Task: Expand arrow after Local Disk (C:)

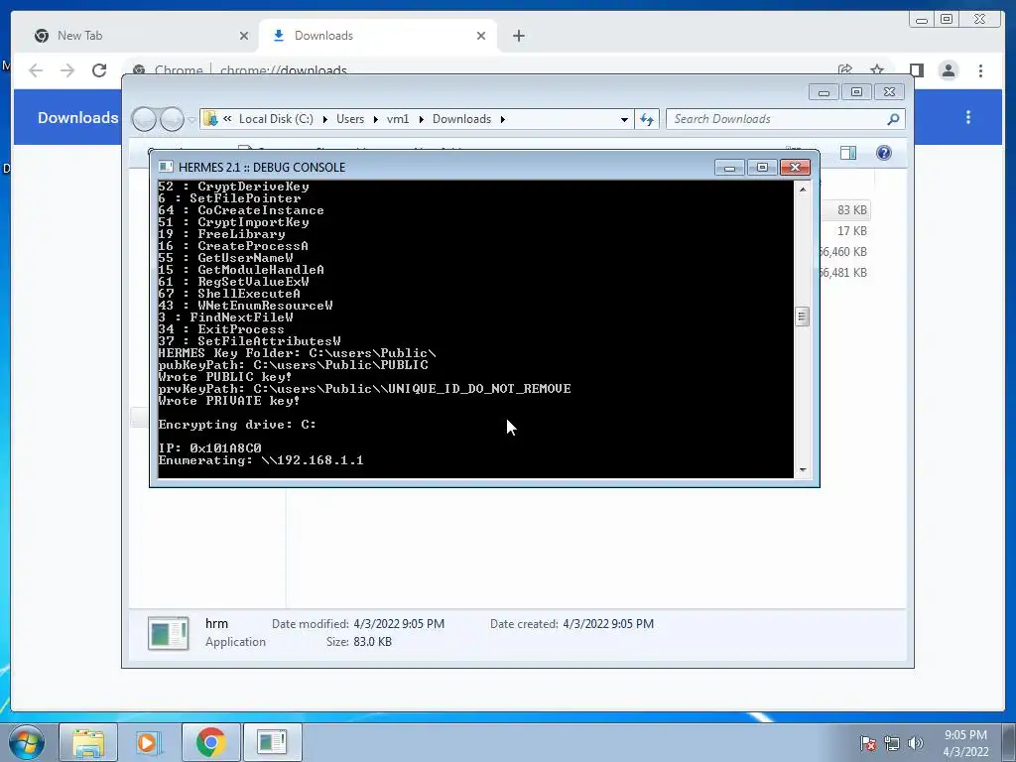Action: pos(324,119)
